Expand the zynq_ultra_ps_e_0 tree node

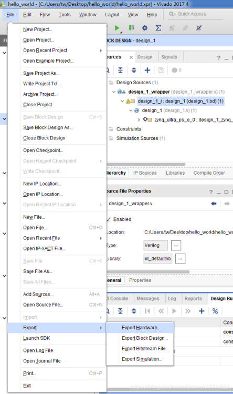click(139, 120)
